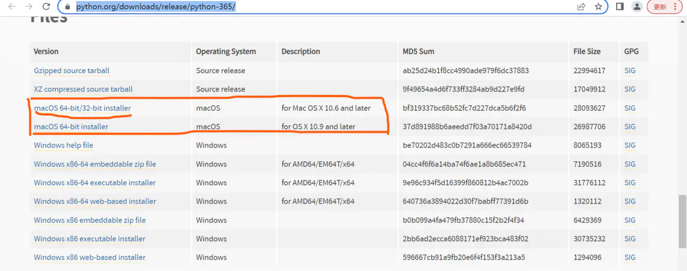Screen dimensions: 687x271
Task: Download Windows x86-64 web-based installer
Action: 95,201
